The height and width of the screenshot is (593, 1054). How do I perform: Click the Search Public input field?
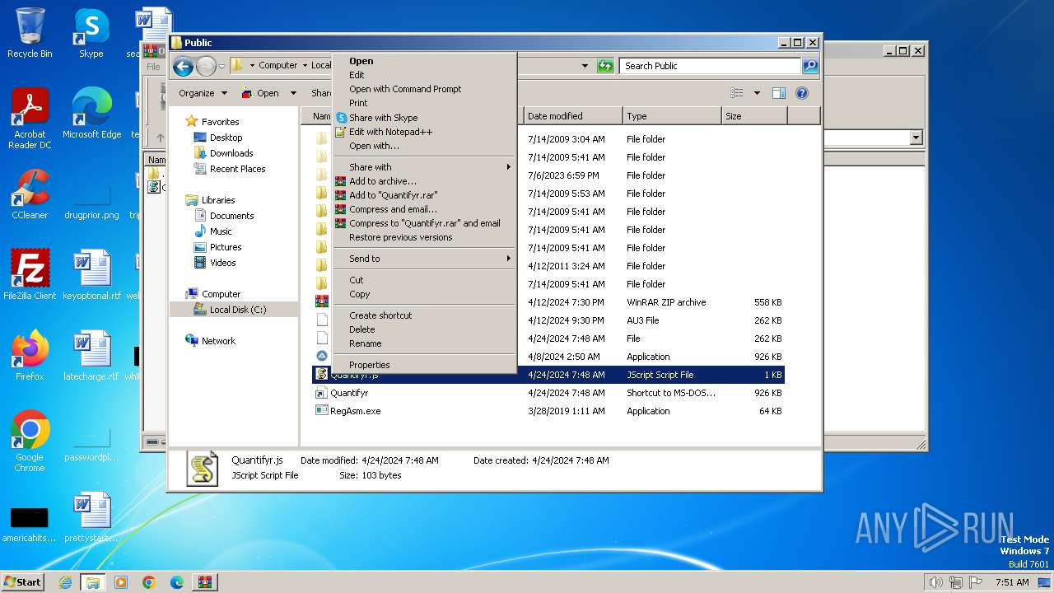click(x=711, y=66)
